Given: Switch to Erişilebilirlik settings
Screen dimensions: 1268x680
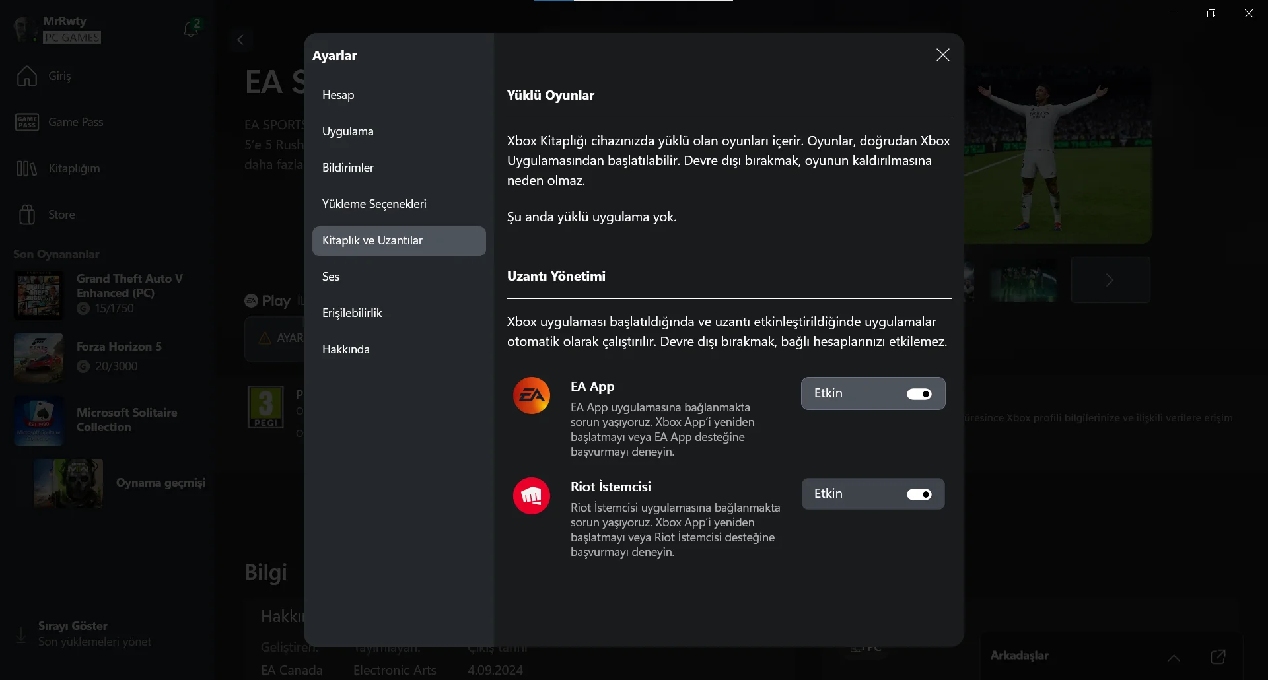Looking at the screenshot, I should pyautogui.click(x=352, y=313).
